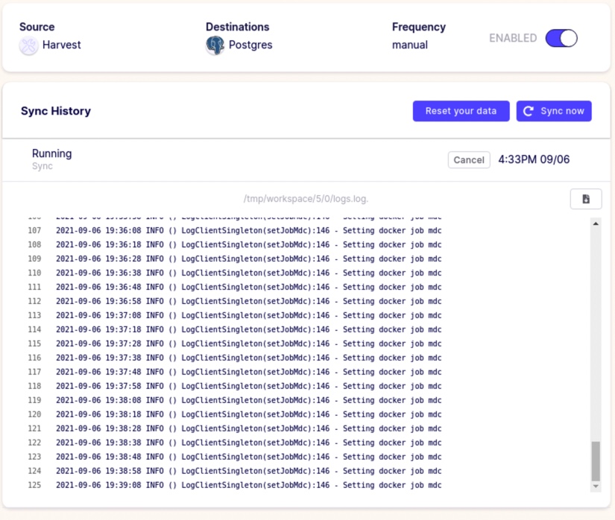Select log line 113 at 19:37:08
The width and height of the screenshot is (615, 520).
[235, 315]
